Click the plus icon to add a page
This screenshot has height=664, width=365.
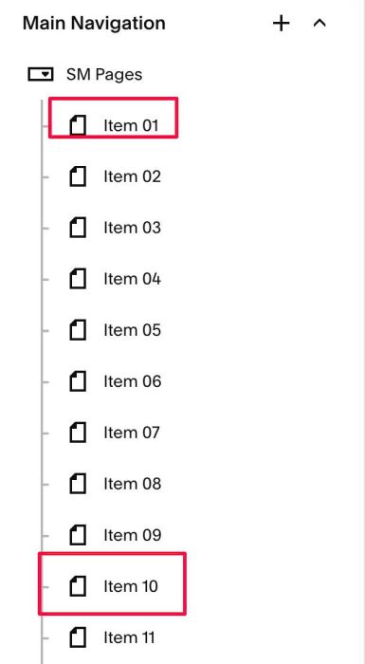click(x=282, y=24)
